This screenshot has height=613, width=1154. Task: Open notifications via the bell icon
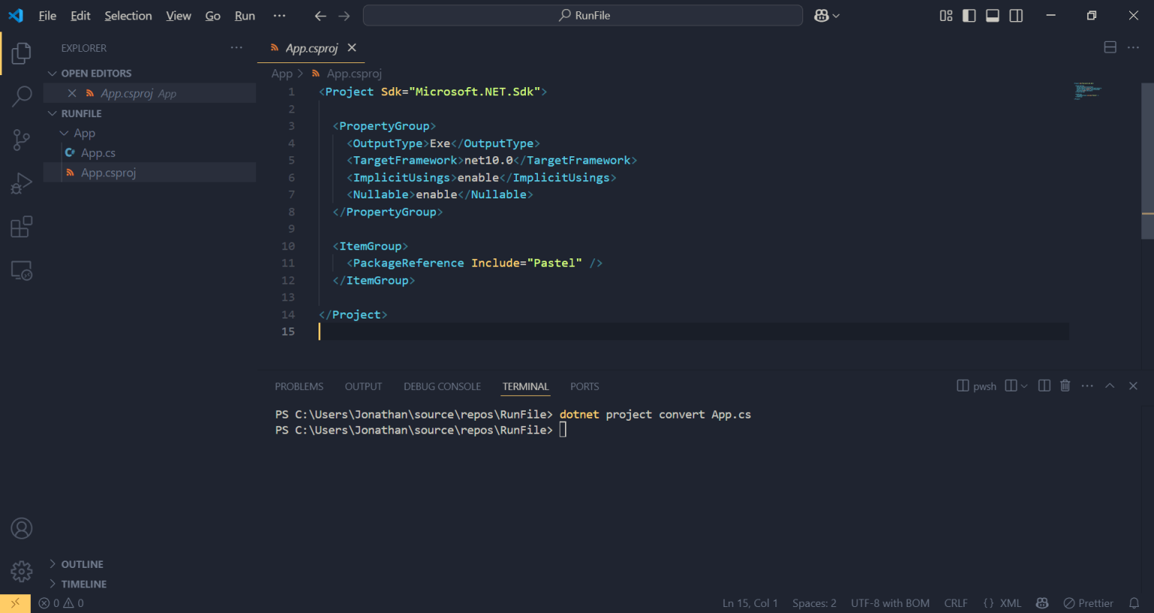(x=1135, y=602)
